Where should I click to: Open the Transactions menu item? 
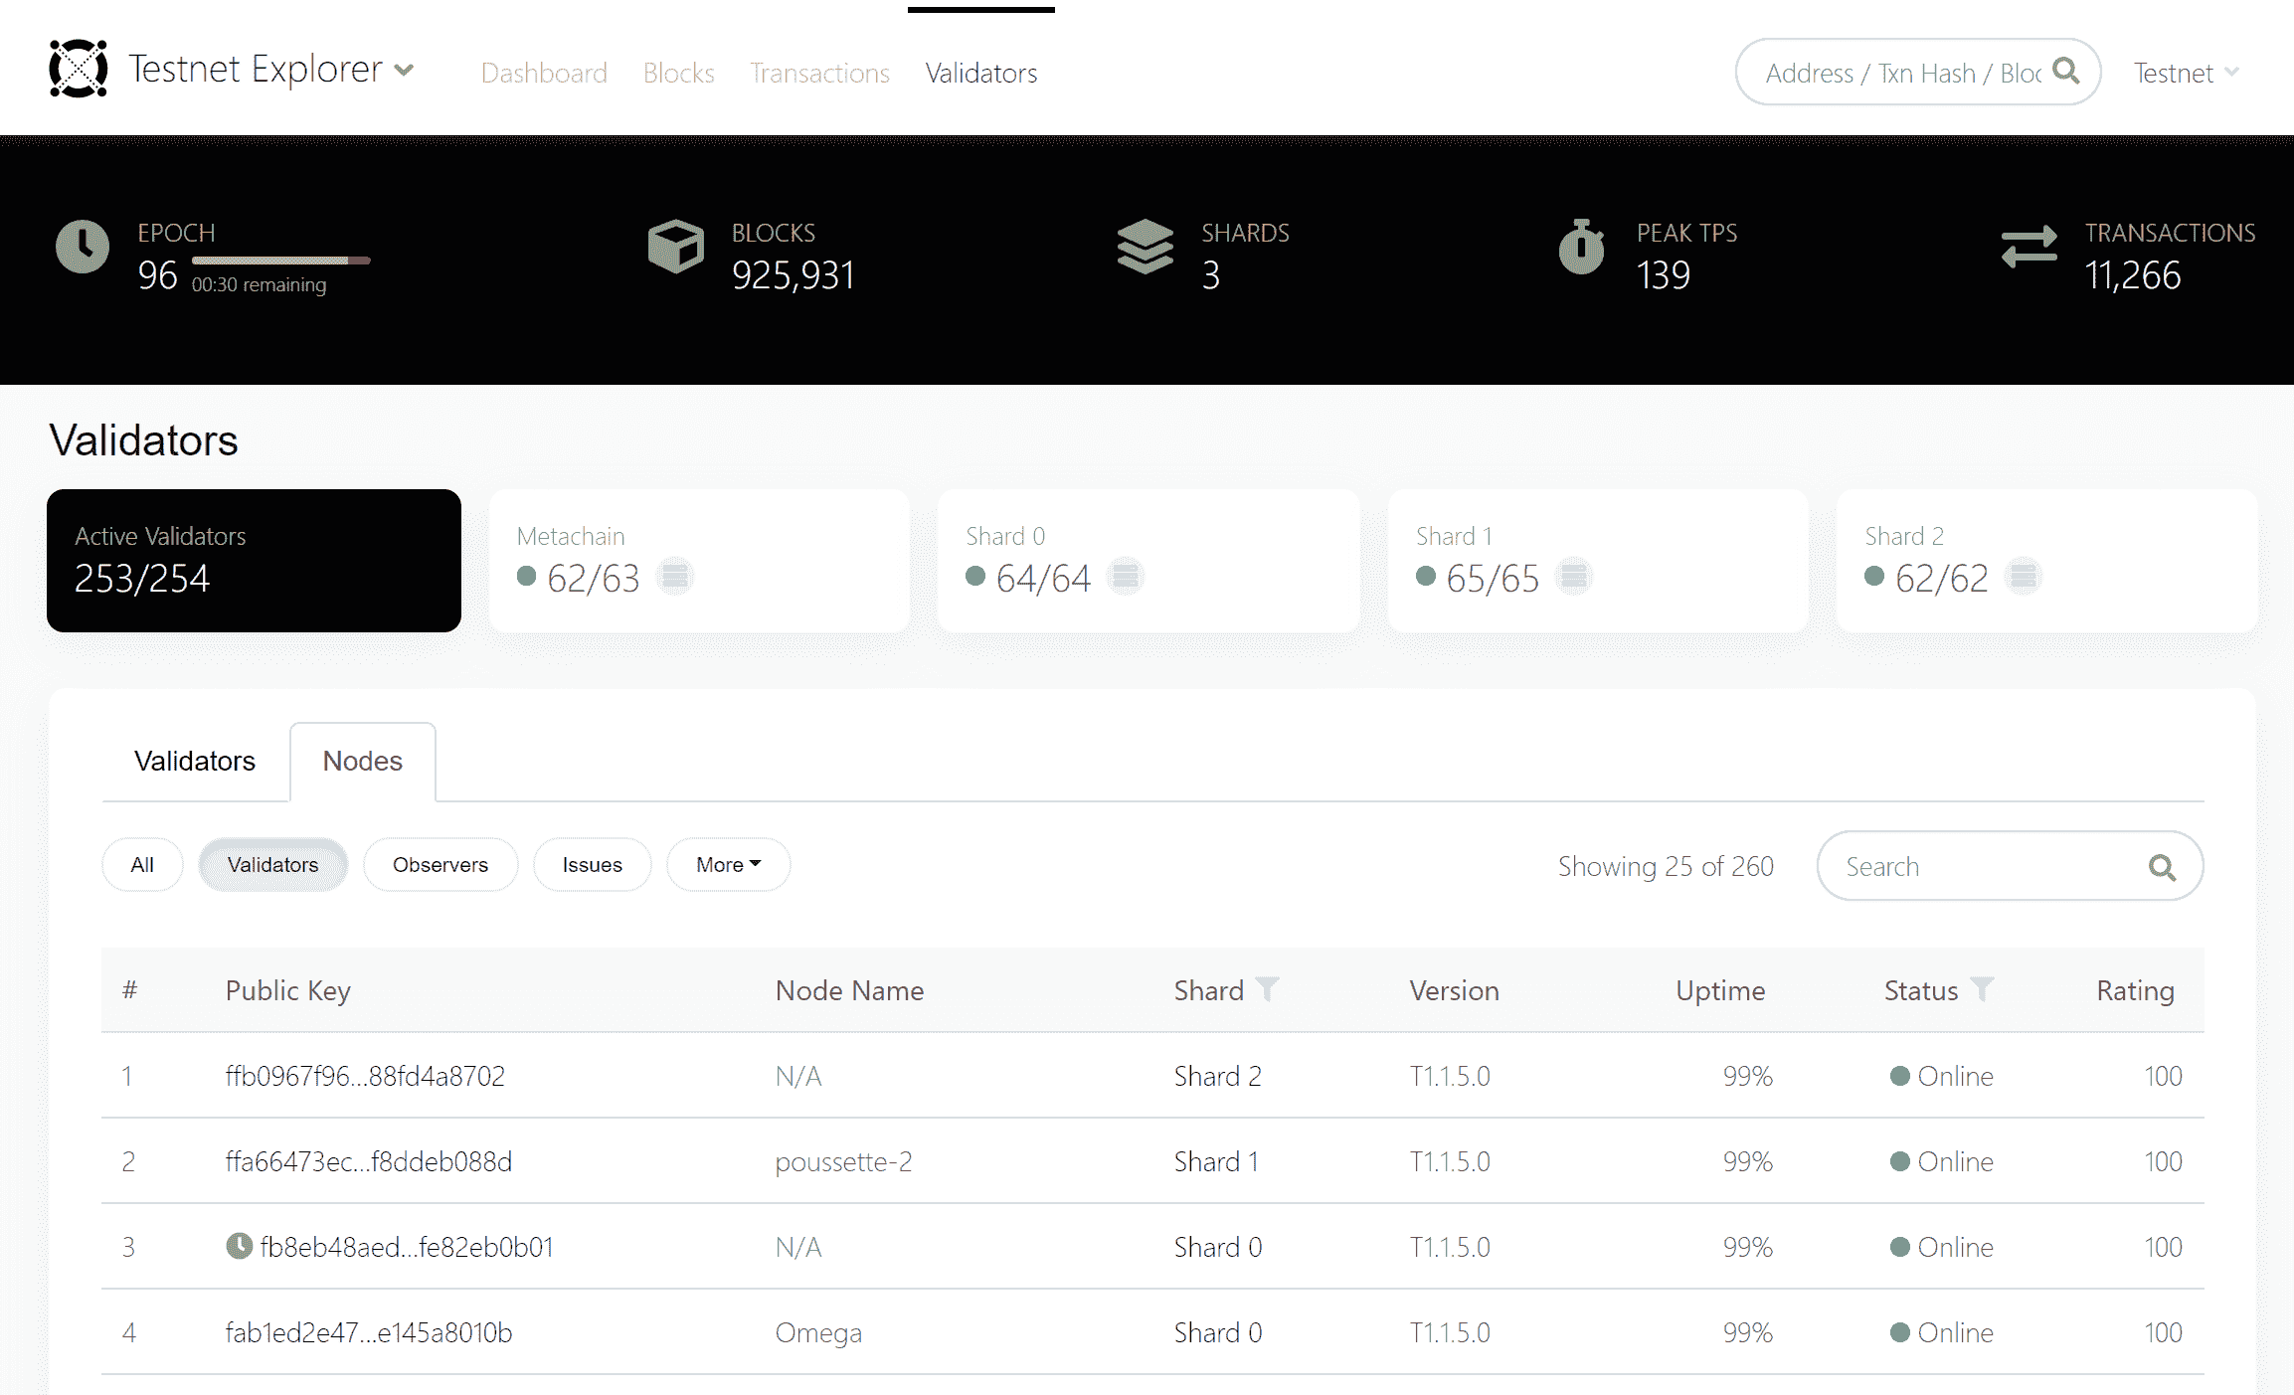[819, 73]
